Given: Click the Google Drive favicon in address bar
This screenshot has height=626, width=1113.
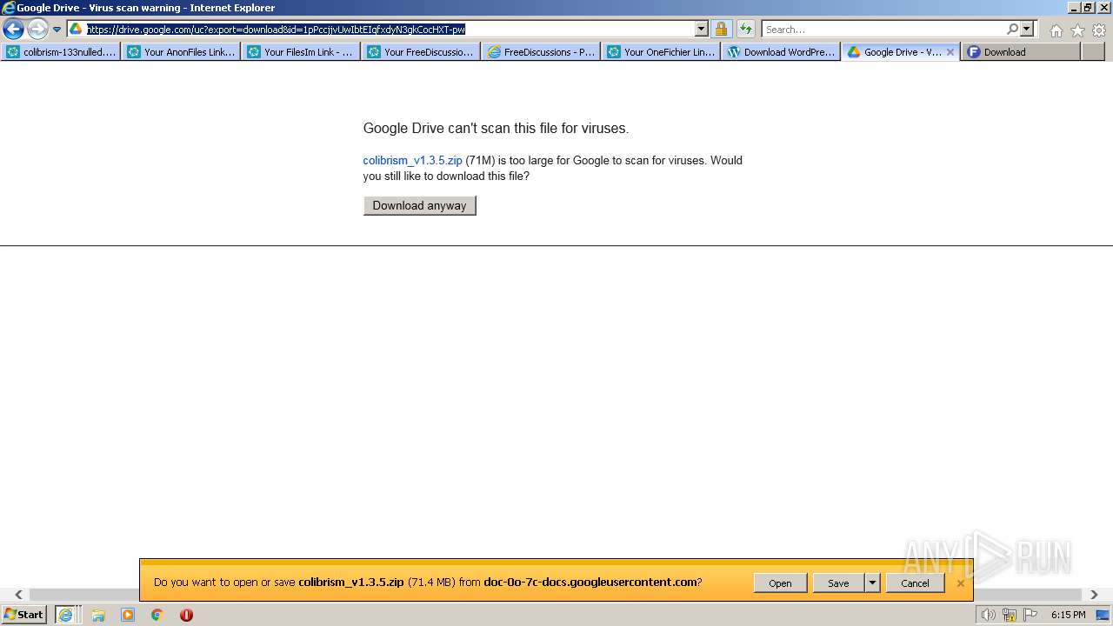Looking at the screenshot, I should pyautogui.click(x=76, y=29).
